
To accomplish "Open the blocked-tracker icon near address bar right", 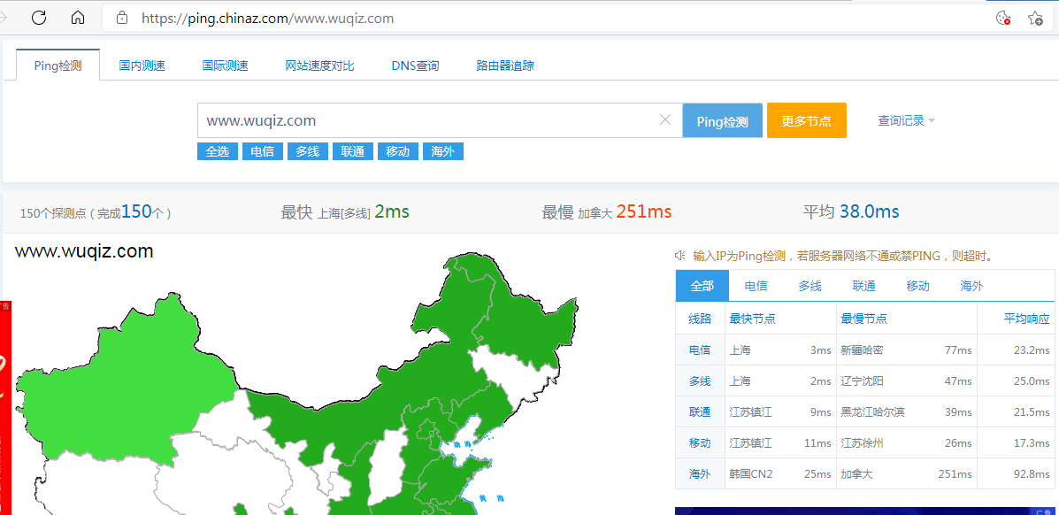I will 1001,17.
